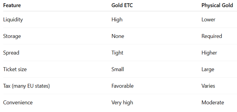Viewport: 237px width, 112px height.
Task: Click the Required storage cell
Action: [212, 36]
